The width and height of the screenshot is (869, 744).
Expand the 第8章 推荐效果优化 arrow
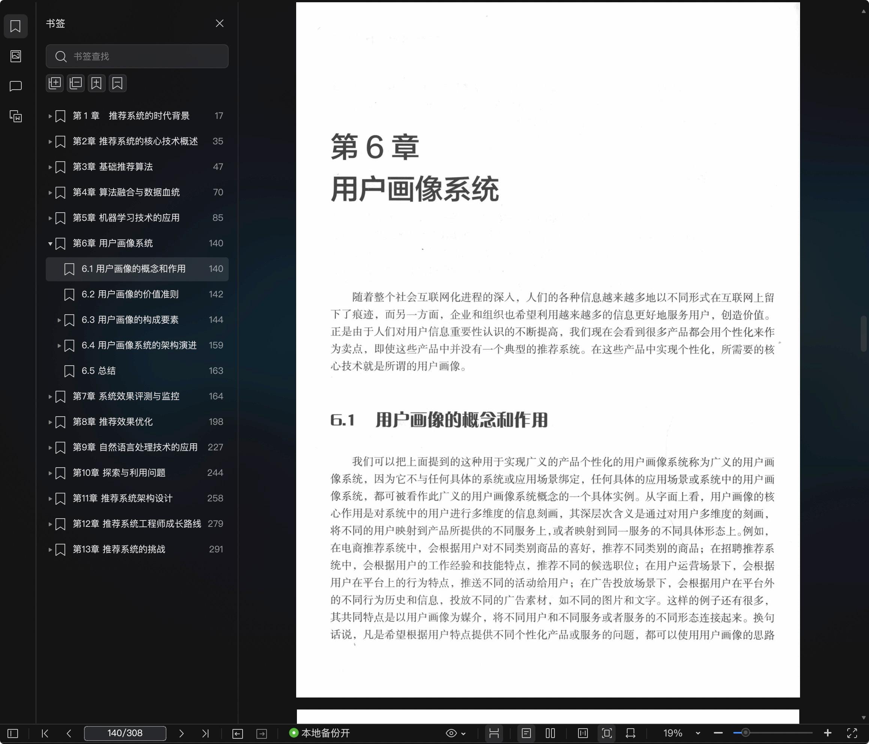pos(50,422)
